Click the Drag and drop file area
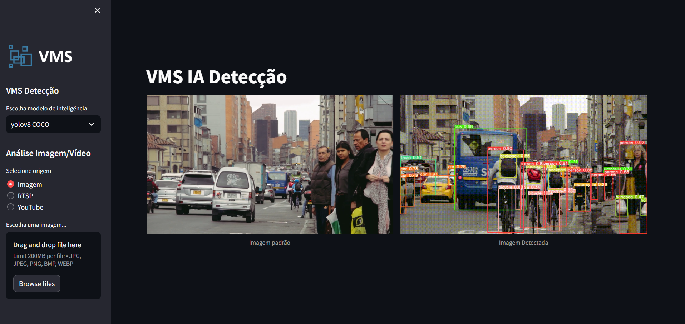The height and width of the screenshot is (324, 685). tap(53, 254)
